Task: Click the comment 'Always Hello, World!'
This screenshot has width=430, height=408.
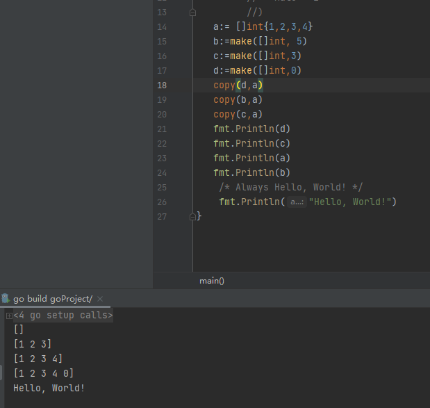Action: point(290,188)
